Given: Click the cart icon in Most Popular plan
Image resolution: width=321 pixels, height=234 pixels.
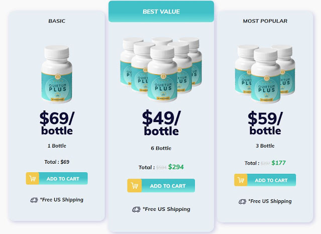Looking at the screenshot, I should pyautogui.click(x=241, y=180).
